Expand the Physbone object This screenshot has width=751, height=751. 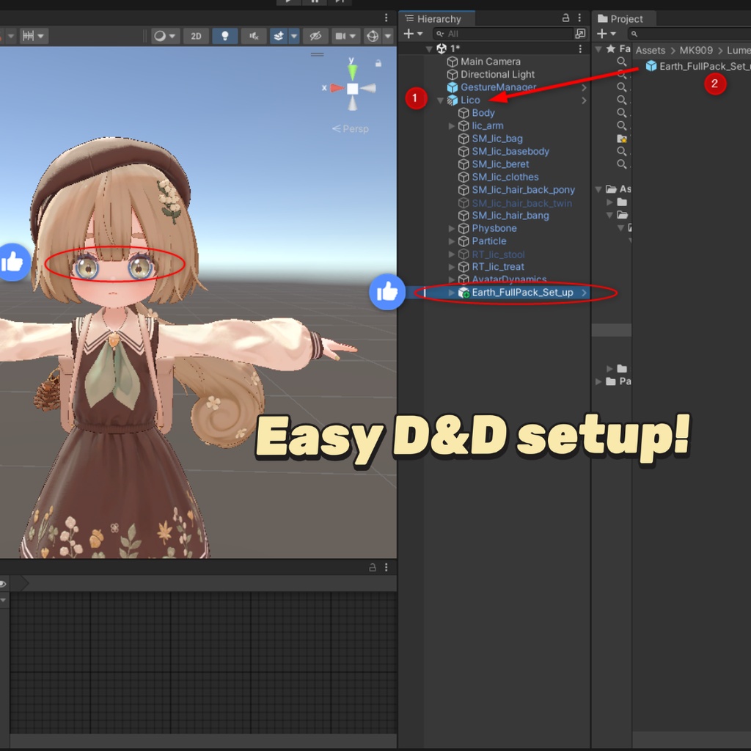point(451,229)
